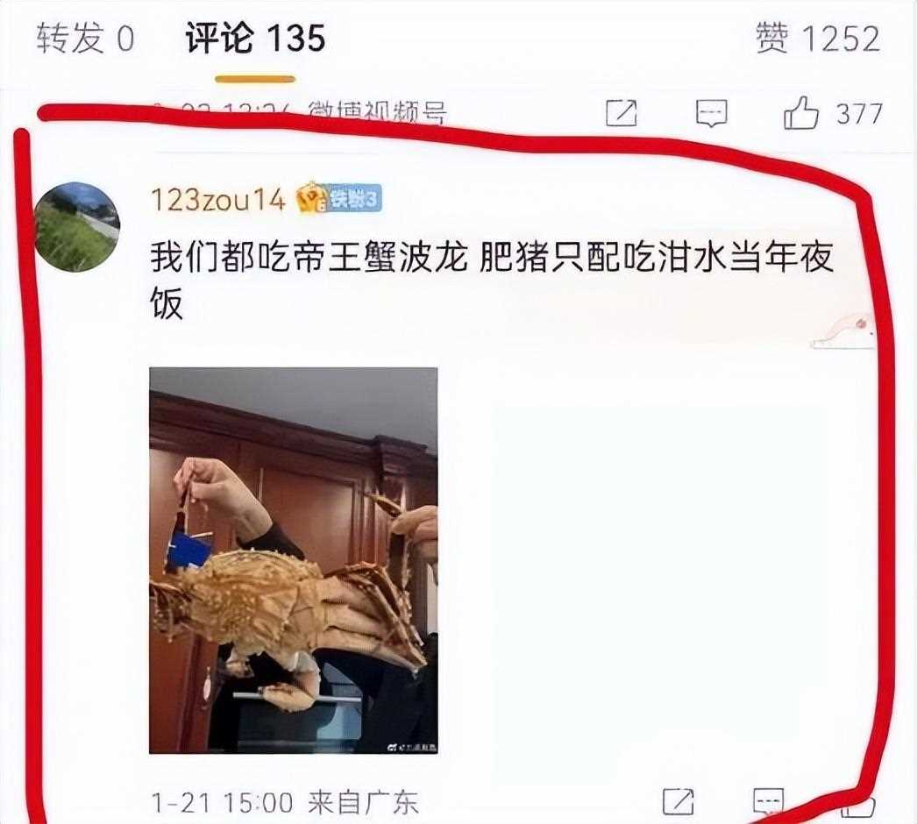Like the top comment with thumbs-up icon
917x824 pixels.
tap(800, 112)
